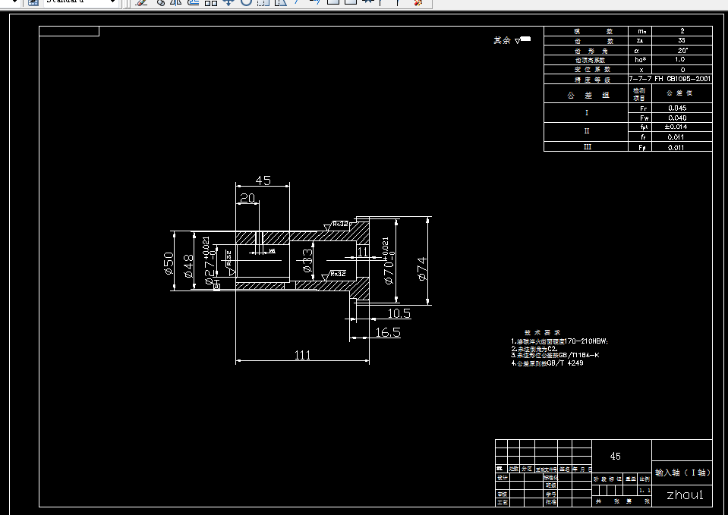
Task: Click the ø70 diameter dimension
Action: click(x=389, y=261)
